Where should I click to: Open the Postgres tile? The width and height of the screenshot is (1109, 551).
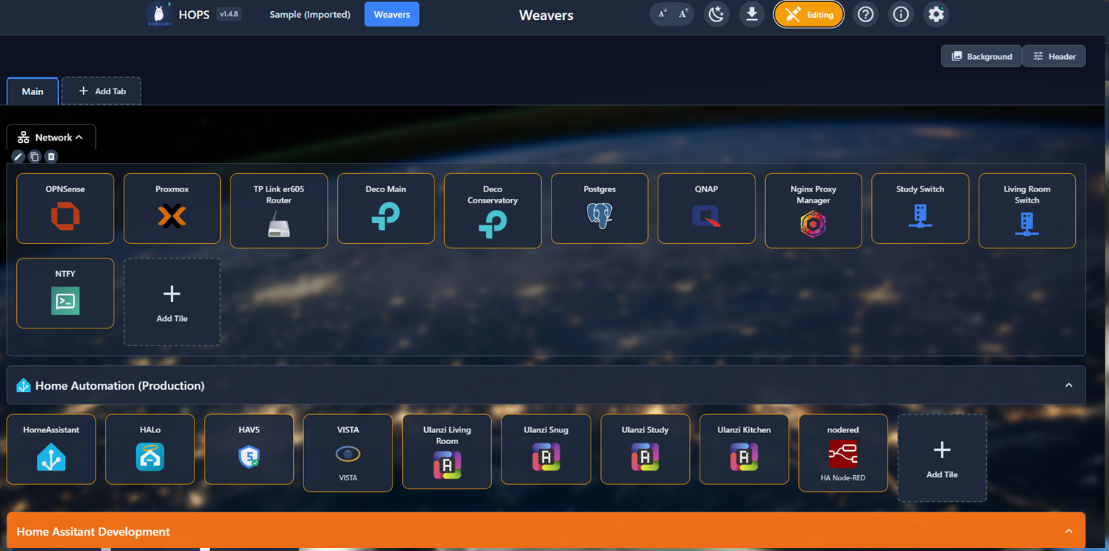click(599, 208)
